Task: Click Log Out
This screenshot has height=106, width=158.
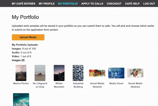Action: (149, 4)
